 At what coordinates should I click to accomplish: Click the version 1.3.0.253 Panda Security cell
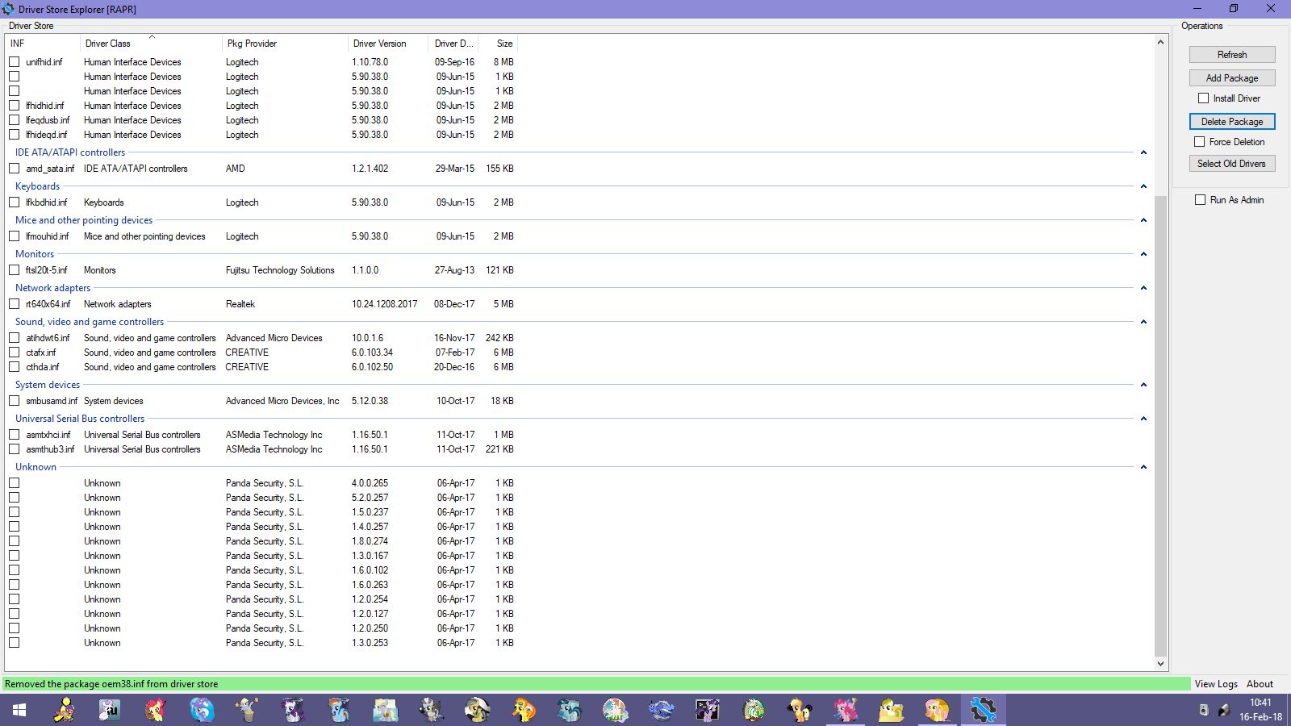[370, 643]
